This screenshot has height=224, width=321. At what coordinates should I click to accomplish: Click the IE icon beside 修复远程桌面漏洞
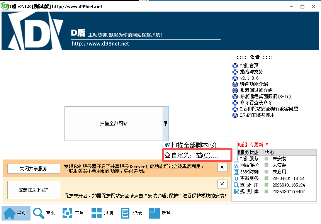pos(235,97)
